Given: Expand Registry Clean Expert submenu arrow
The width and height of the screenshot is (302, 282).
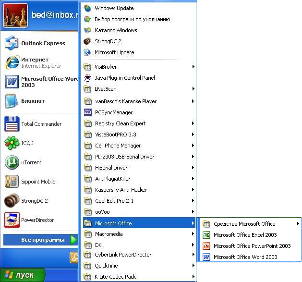Looking at the screenshot, I should pyautogui.click(x=193, y=123).
